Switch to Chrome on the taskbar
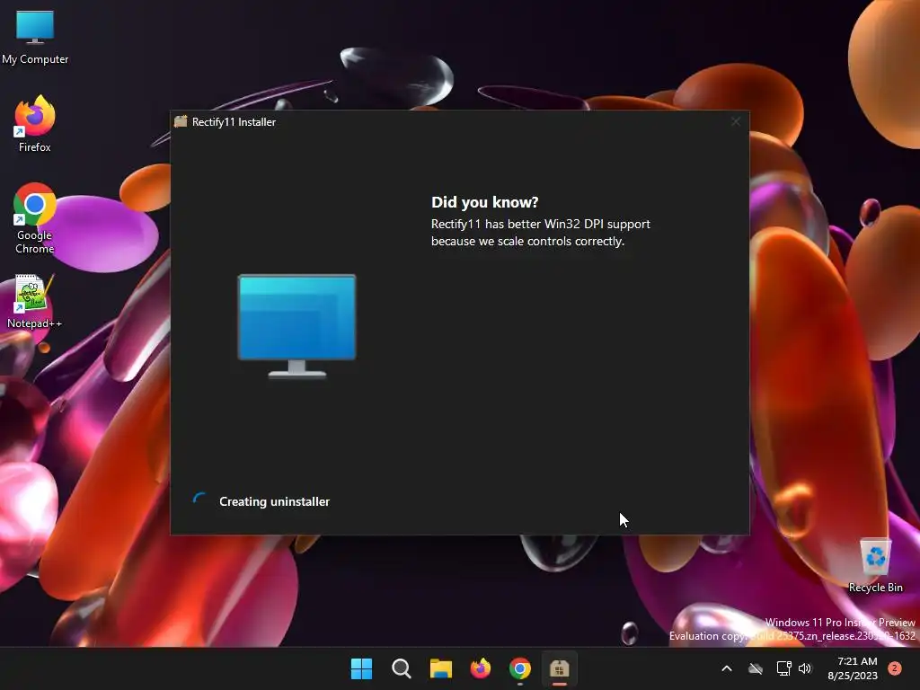920x690 pixels. (x=520, y=668)
